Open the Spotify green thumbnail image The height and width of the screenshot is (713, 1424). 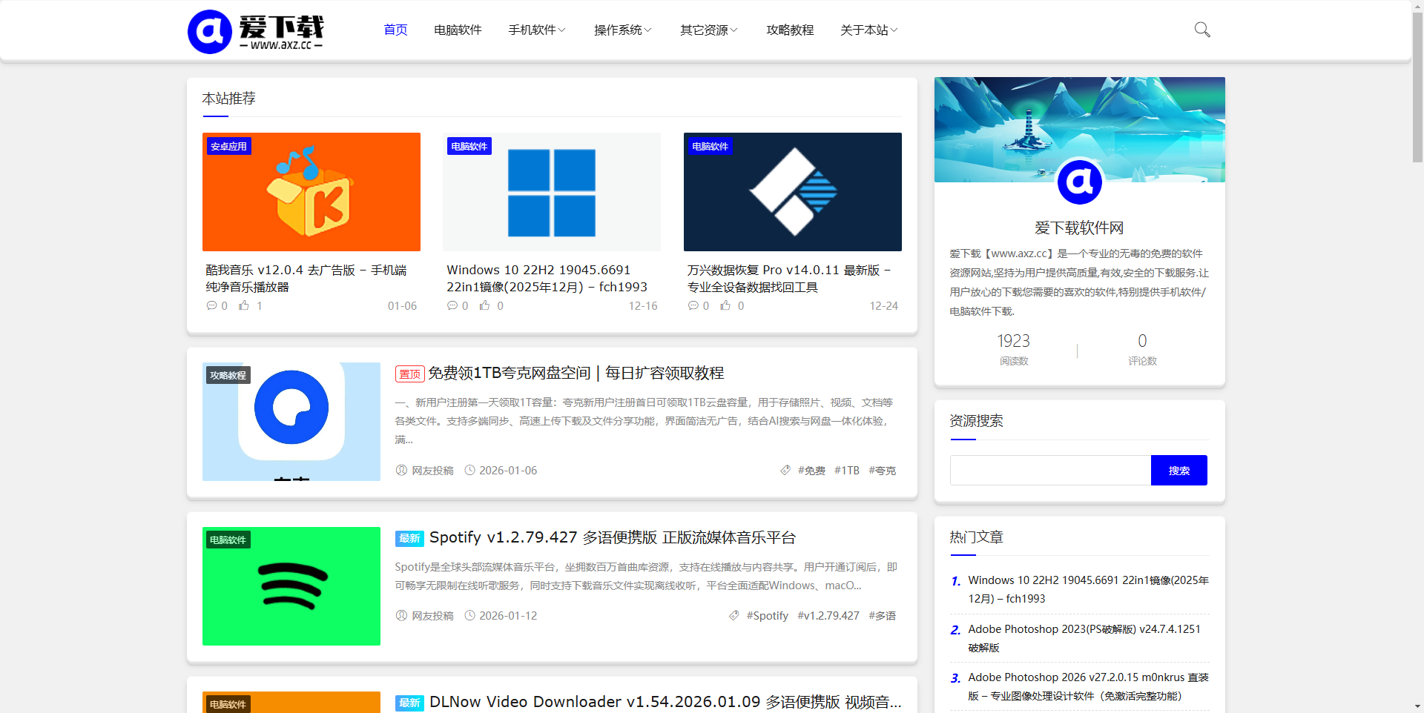click(x=291, y=586)
